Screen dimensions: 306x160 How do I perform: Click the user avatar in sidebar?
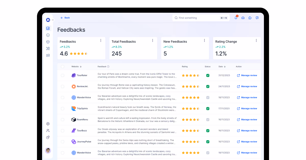coord(48,150)
